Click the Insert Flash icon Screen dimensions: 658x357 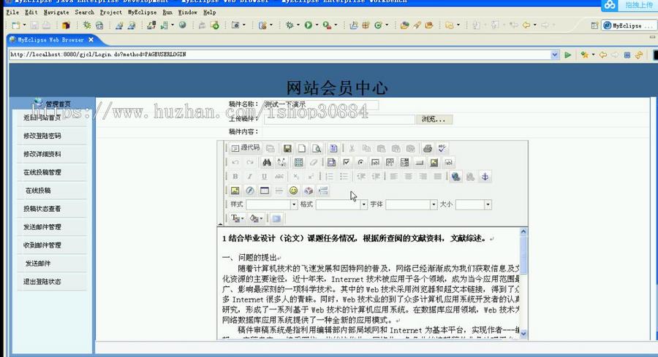(250, 191)
